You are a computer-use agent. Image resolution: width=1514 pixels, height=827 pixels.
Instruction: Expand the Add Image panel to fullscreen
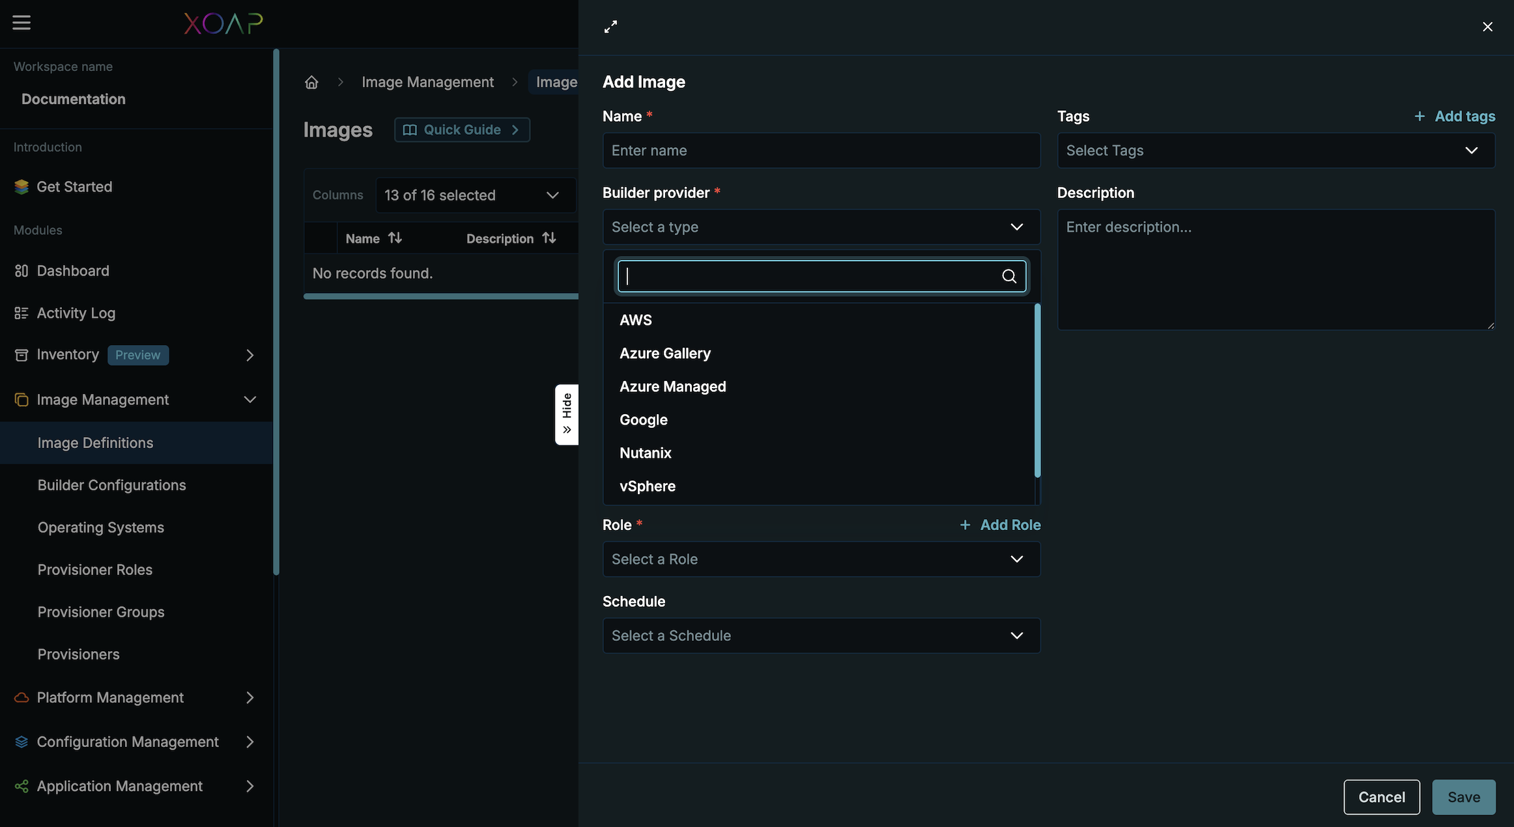(610, 27)
